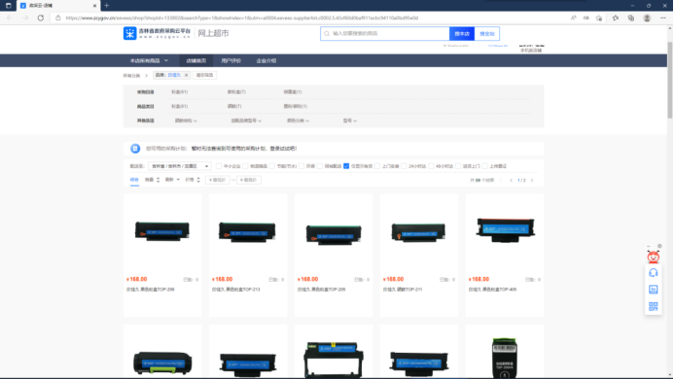674x379 pixels.
Task: Click the 清空筛选 button
Action: (204, 75)
